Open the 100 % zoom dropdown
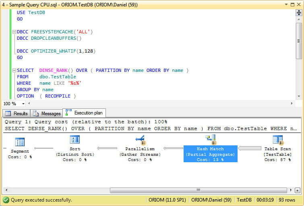Screen dimensions: 304x206 click(23, 104)
